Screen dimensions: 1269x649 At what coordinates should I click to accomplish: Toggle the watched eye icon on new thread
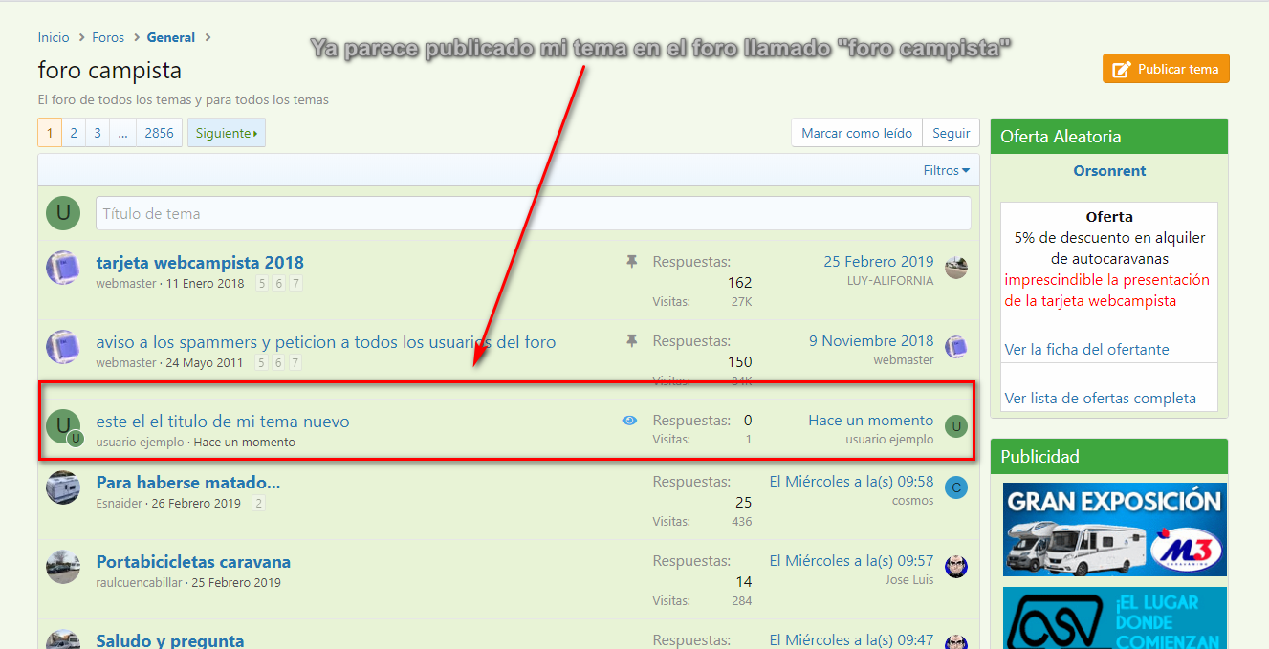[x=629, y=420]
